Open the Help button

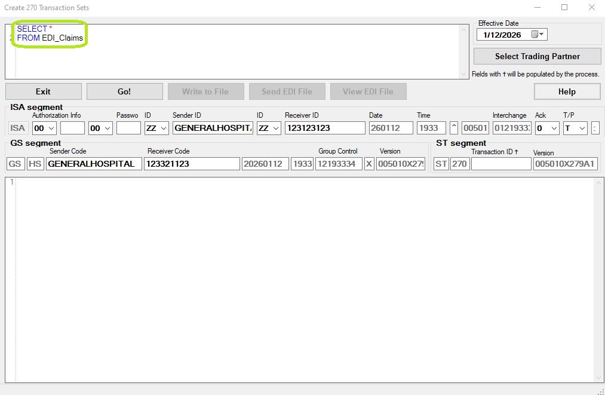click(567, 91)
